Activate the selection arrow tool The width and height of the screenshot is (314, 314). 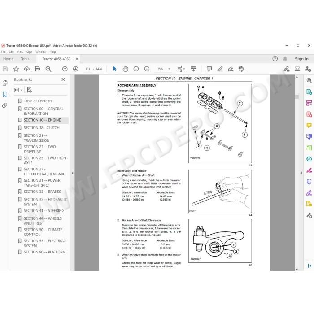(x=114, y=69)
